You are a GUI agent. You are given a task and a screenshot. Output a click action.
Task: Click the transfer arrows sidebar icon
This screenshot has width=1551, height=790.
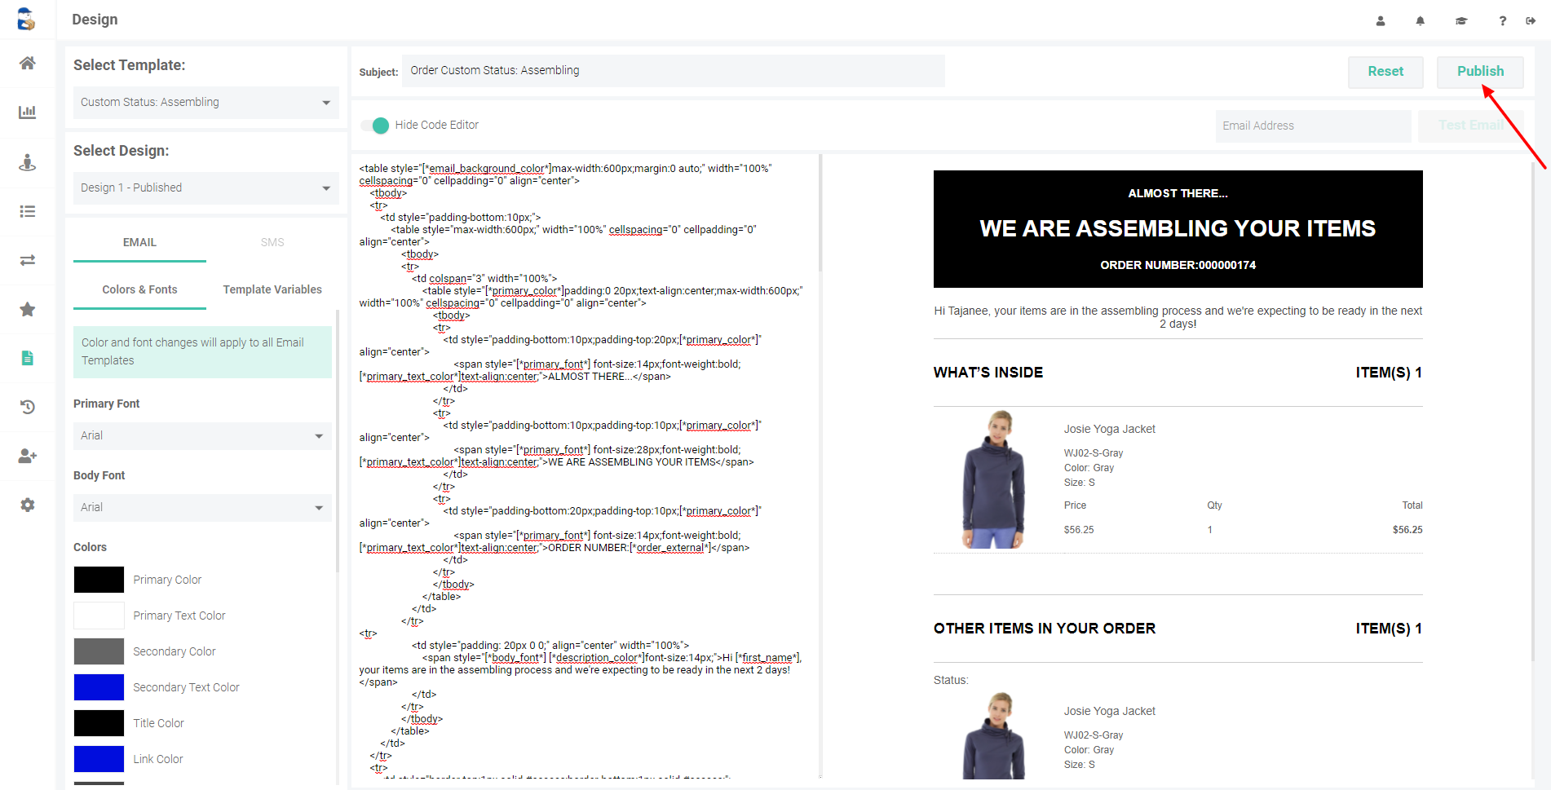(28, 260)
